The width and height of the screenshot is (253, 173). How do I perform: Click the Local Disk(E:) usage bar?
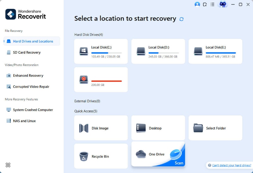pos(221,53)
